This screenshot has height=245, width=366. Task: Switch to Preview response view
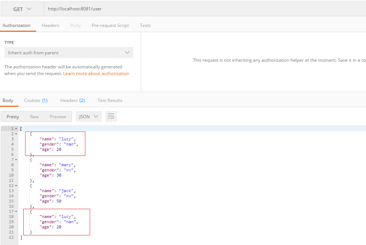coord(58,117)
